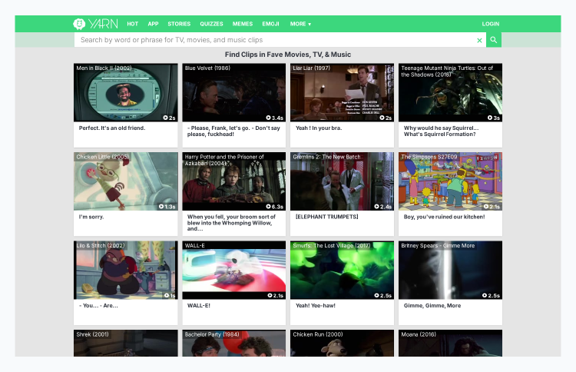The height and width of the screenshot is (372, 576).
Task: Expand the MORE dropdown menu
Action: click(300, 24)
